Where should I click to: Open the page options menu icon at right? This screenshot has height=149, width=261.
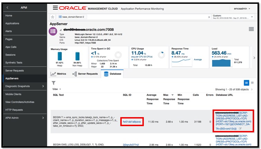tap(251, 29)
